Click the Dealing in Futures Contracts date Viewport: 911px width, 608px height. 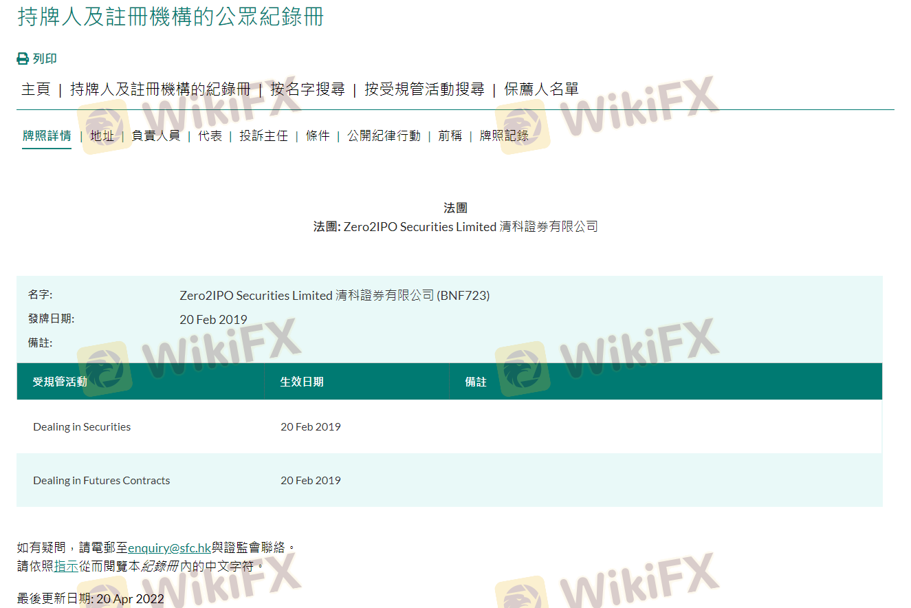tap(311, 481)
